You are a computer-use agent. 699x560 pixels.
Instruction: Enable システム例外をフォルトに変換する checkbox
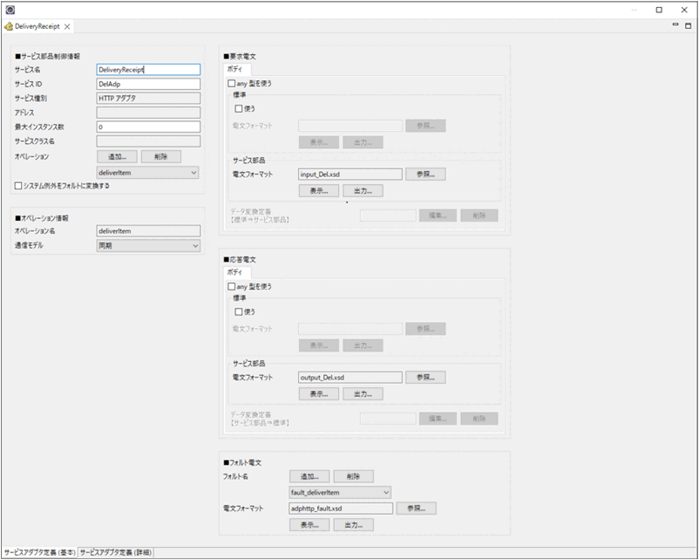point(18,186)
